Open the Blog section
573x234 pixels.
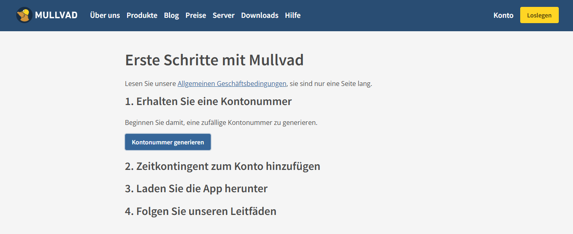click(x=171, y=15)
